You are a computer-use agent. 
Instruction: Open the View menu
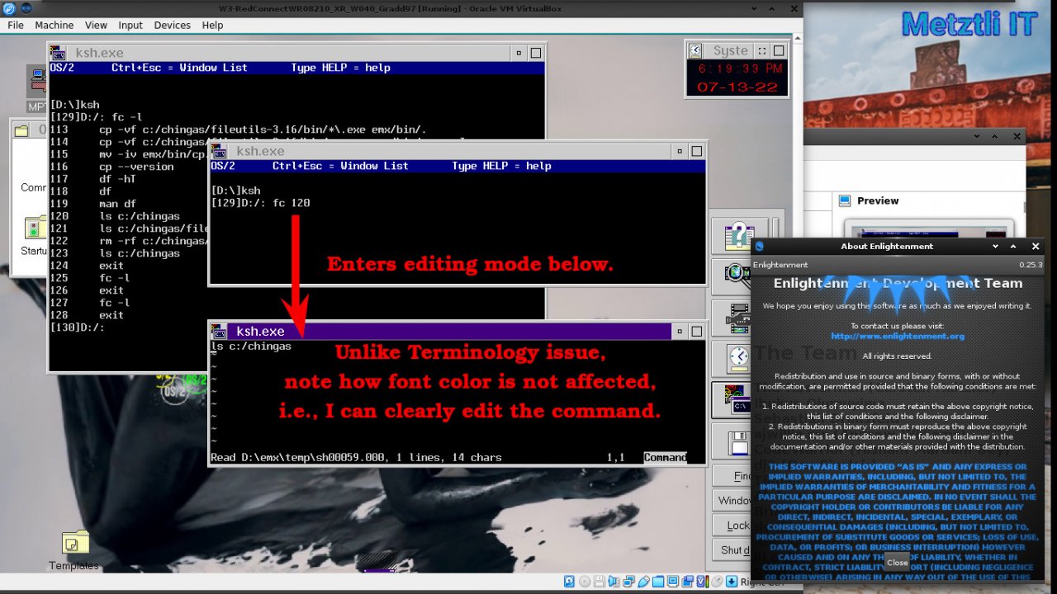point(96,26)
